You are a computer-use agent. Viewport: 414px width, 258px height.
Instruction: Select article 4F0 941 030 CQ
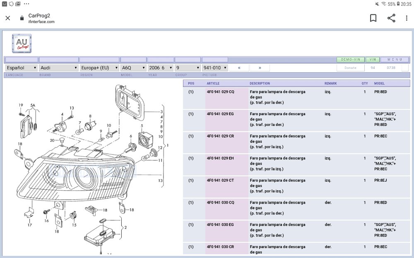click(x=221, y=202)
